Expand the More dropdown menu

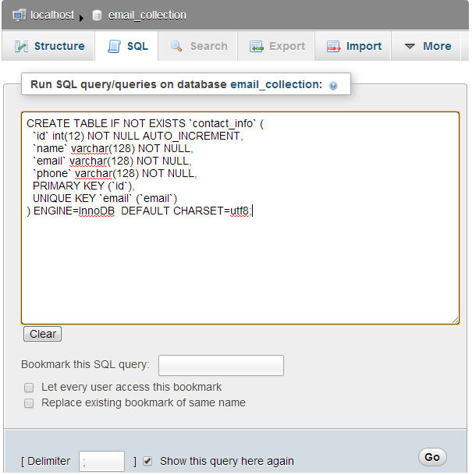pos(428,46)
